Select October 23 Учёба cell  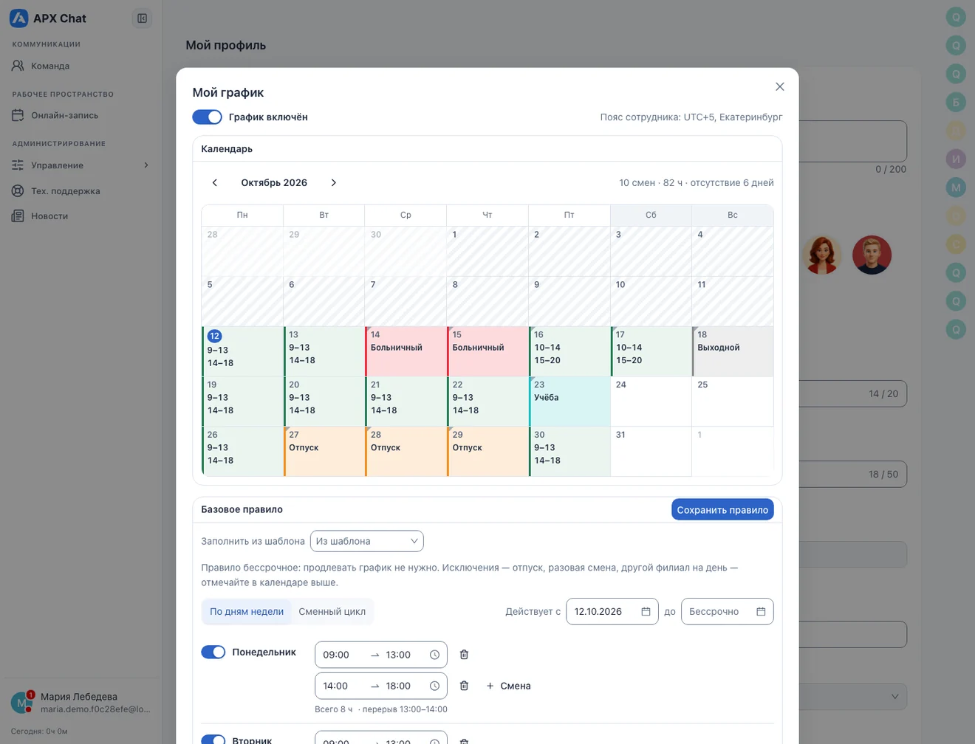tap(569, 402)
